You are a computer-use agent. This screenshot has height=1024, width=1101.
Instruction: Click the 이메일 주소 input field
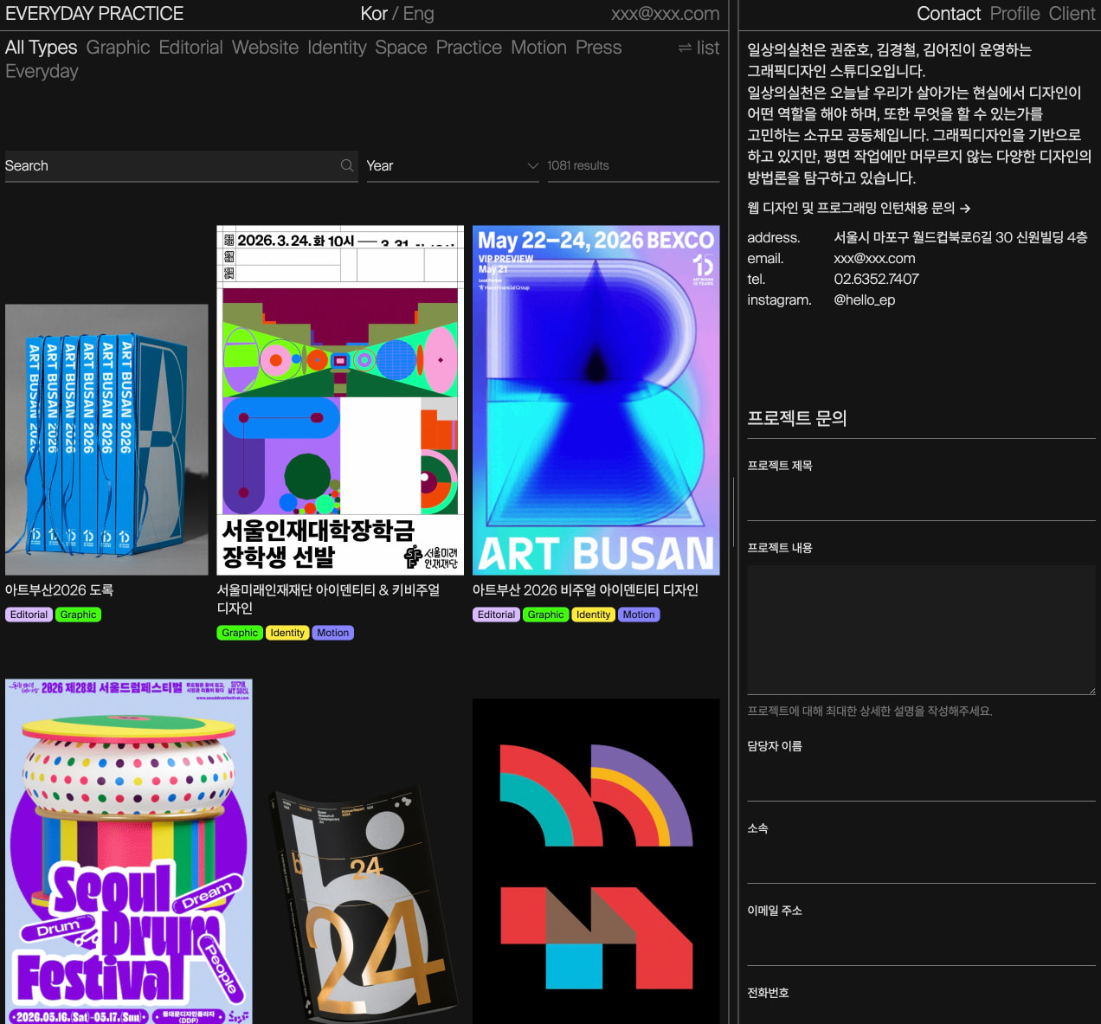[x=921, y=943]
